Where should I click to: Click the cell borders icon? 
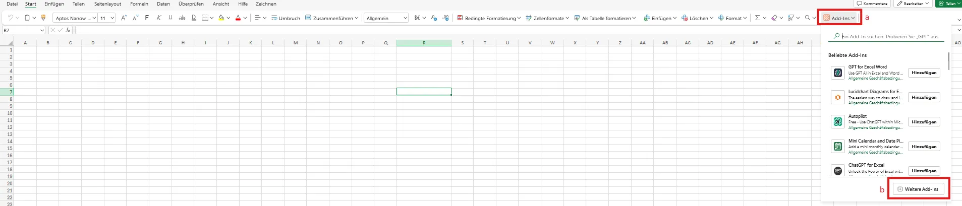(x=205, y=18)
